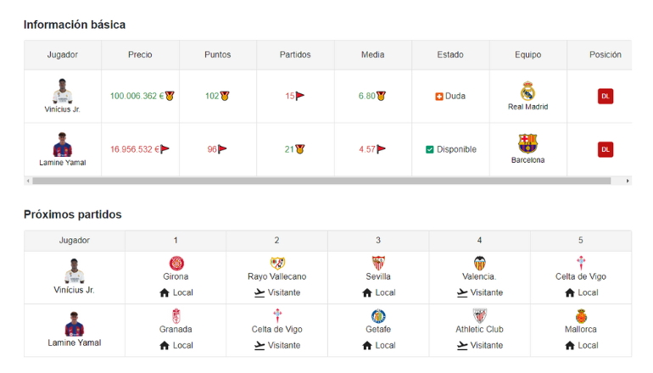Click the left arrow of the horizontal scrollbar
Screen dimensions: 653x373
pyautogui.click(x=28, y=181)
